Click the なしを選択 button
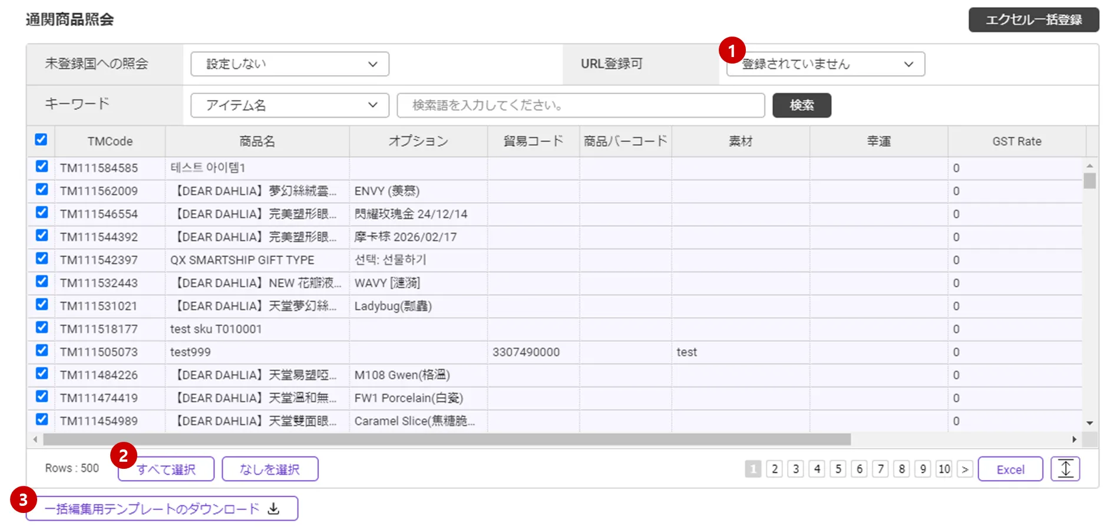 (270, 469)
